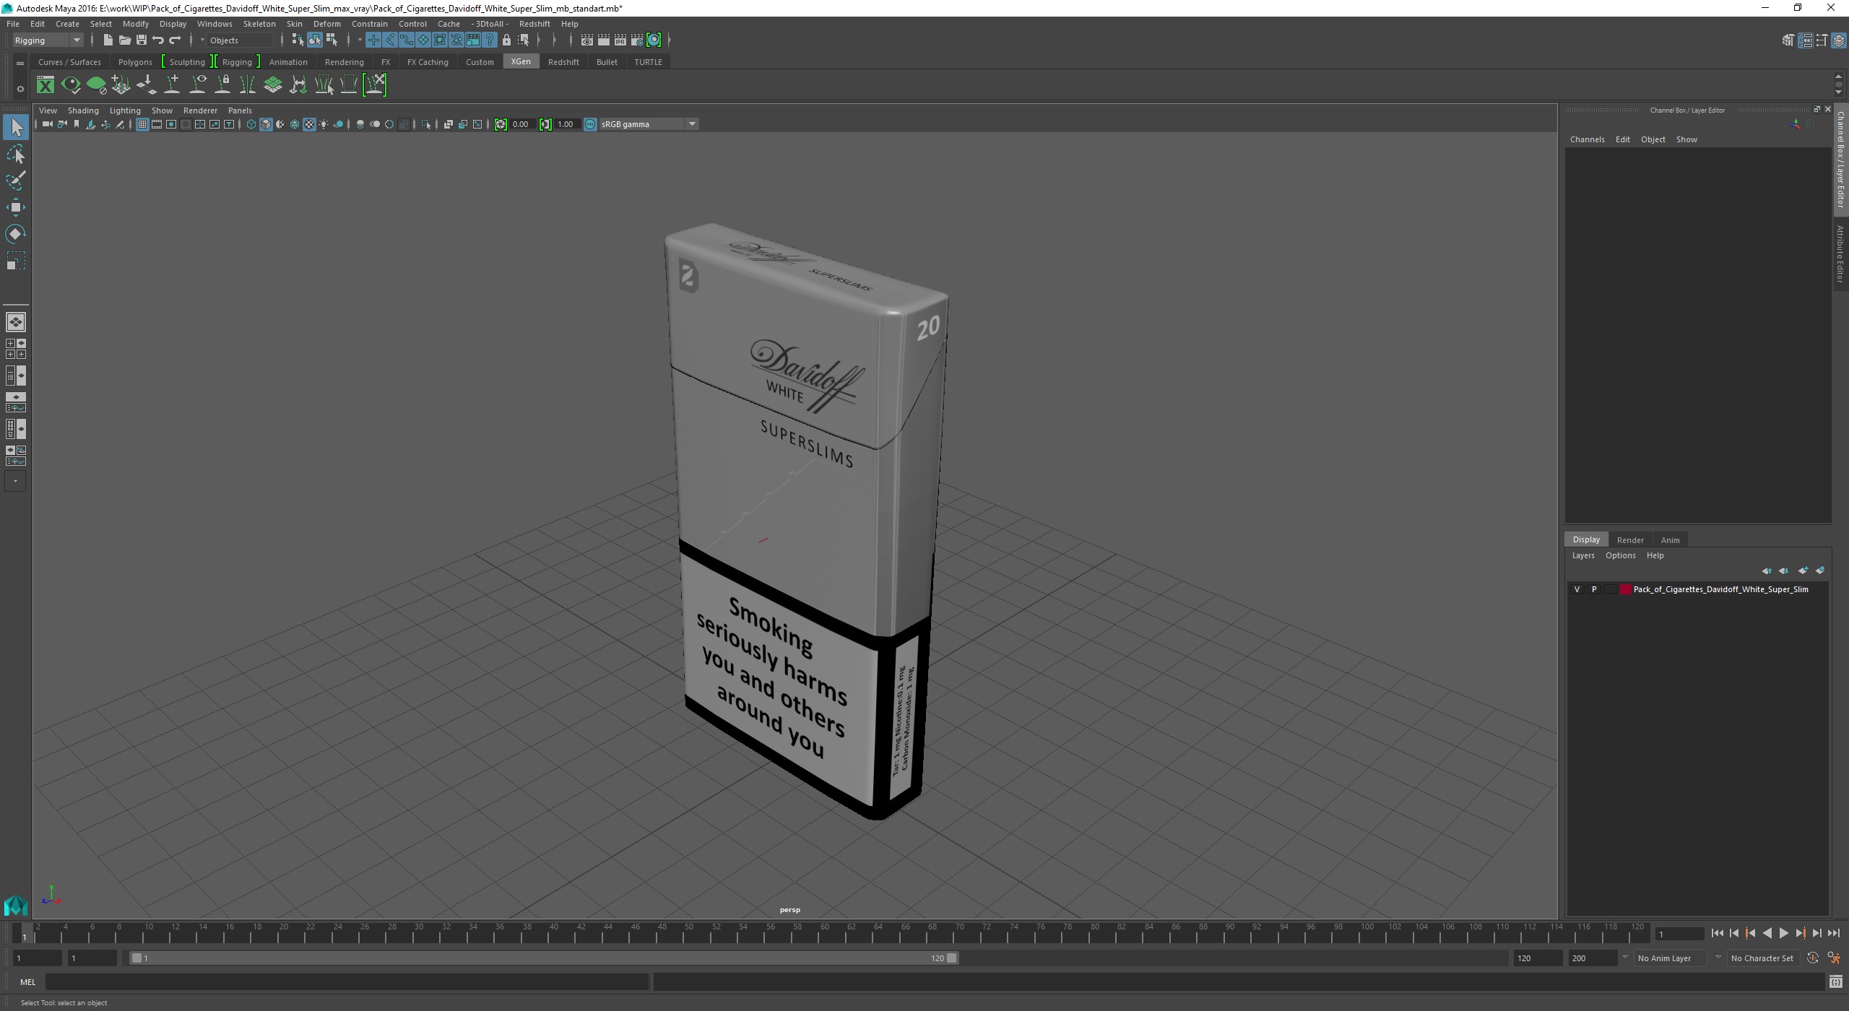Screen dimensions: 1849x1011
Task: Click the range slider handle at 120
Action: [952, 958]
